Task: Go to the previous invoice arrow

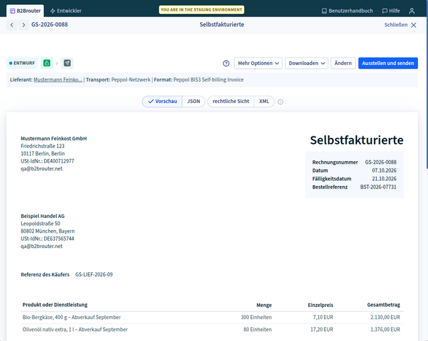Action: tap(12, 25)
